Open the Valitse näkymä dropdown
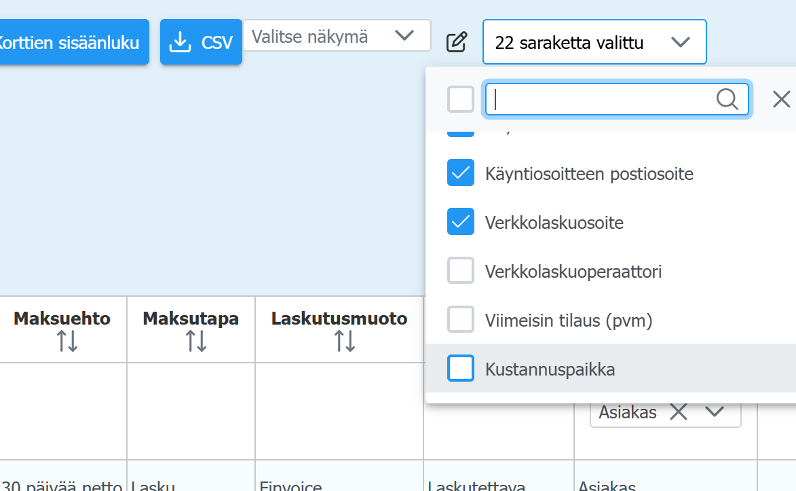The height and width of the screenshot is (491, 796). [x=337, y=36]
